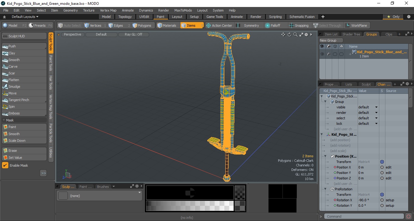Switch to the UVEdit layout tab

click(x=144, y=17)
